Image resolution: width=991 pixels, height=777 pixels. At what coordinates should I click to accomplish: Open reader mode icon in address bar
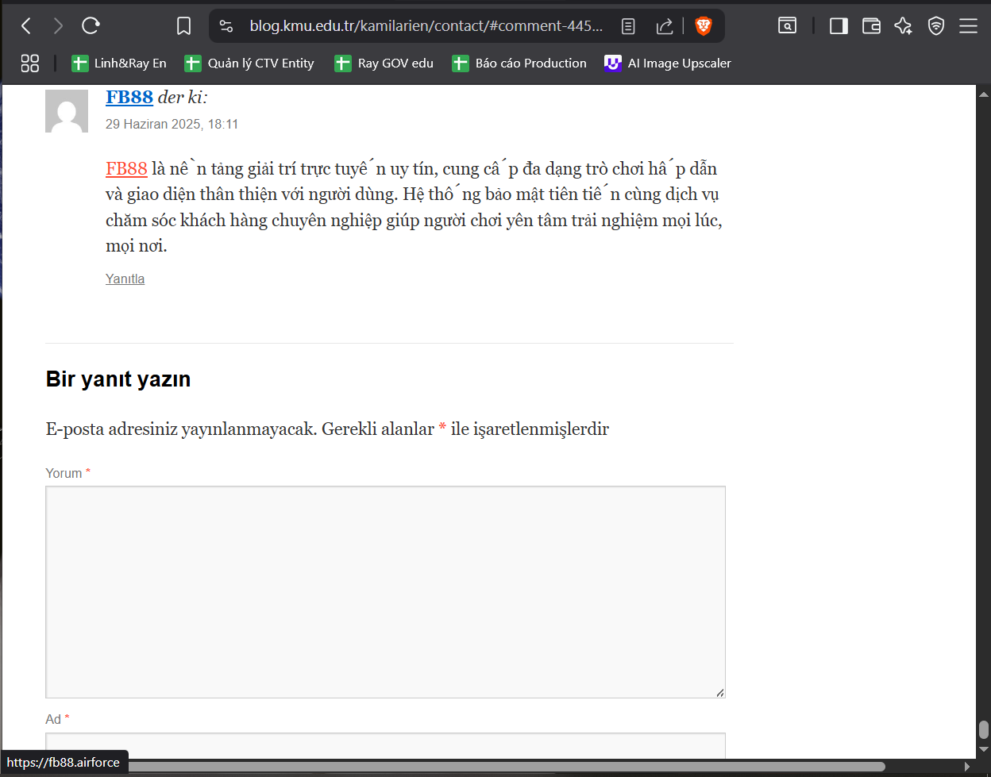coord(628,26)
